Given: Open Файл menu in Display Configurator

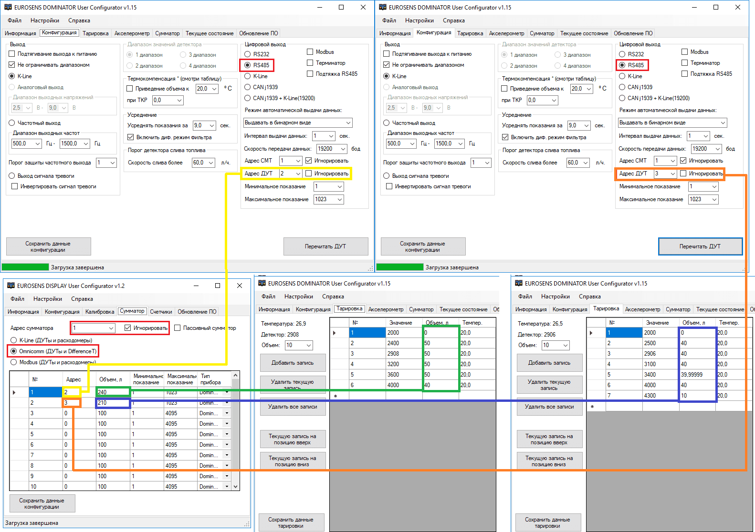Looking at the screenshot, I should coord(18,299).
